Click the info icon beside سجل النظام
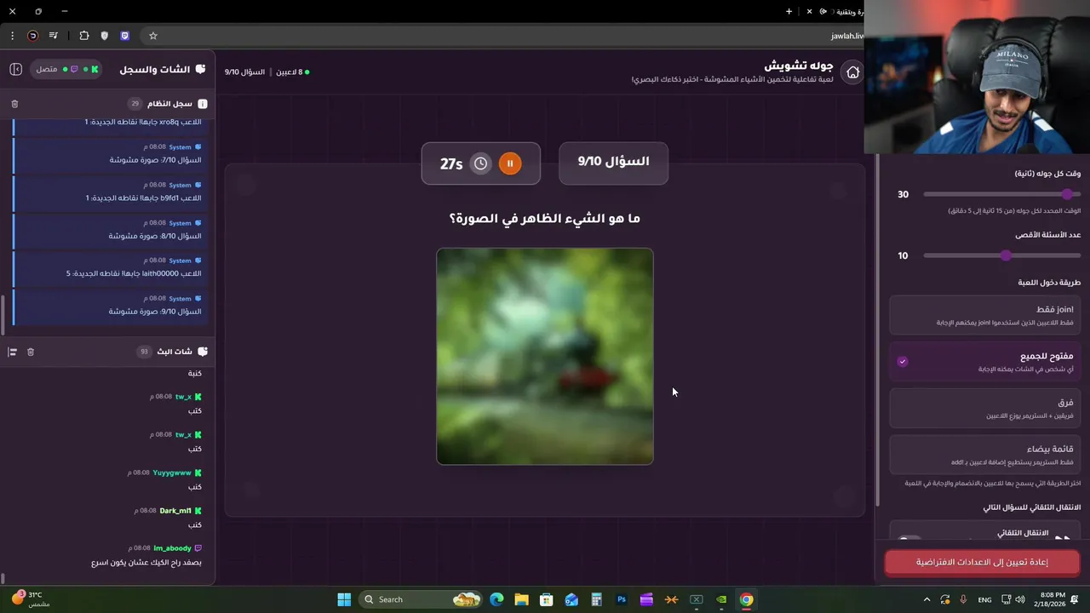Screen dimensions: 1090x613 tap(202, 104)
